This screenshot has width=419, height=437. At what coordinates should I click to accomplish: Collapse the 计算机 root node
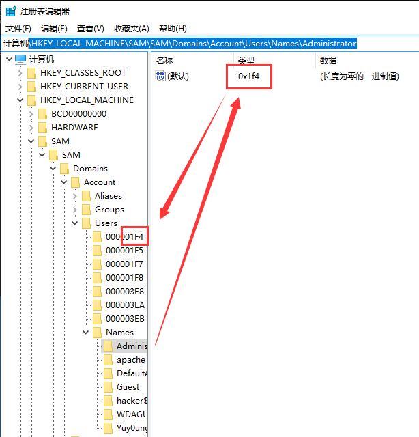pyautogui.click(x=9, y=59)
